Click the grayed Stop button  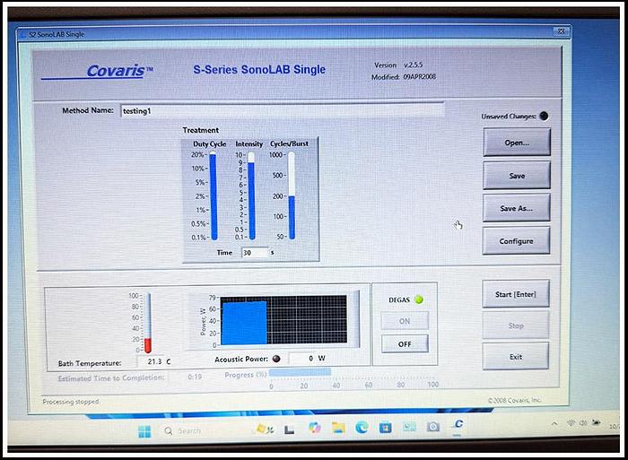point(516,325)
